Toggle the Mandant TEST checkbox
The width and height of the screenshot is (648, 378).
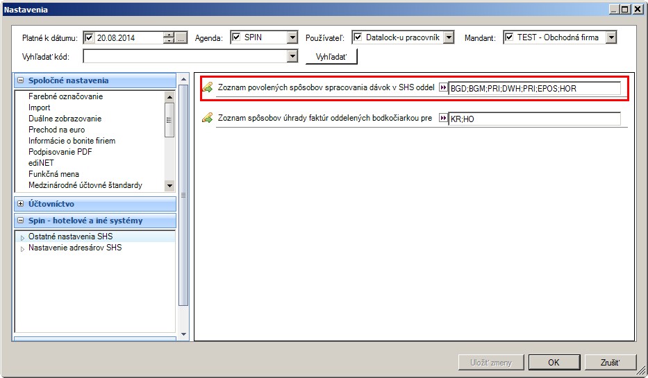(x=509, y=37)
